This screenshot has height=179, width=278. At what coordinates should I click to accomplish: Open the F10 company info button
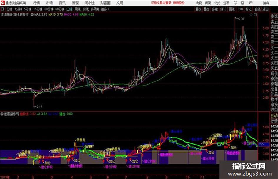[240, 9]
